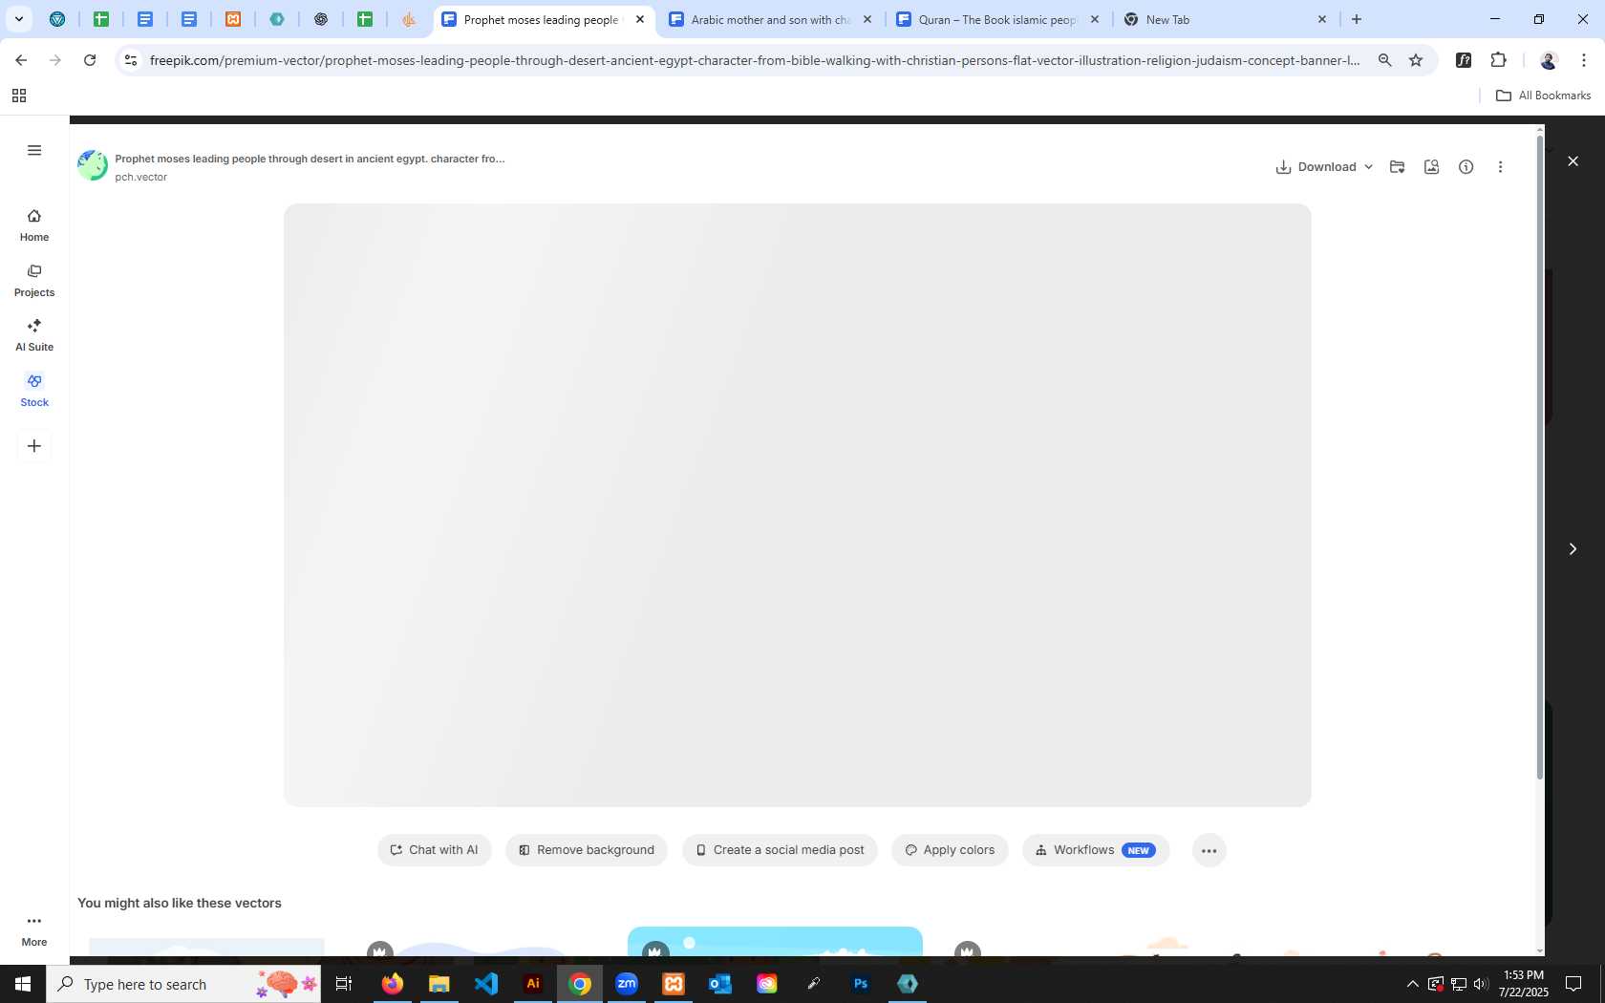Open the tab search dropdown arrow
Screen dimensions: 1605x1003
click(x=18, y=19)
